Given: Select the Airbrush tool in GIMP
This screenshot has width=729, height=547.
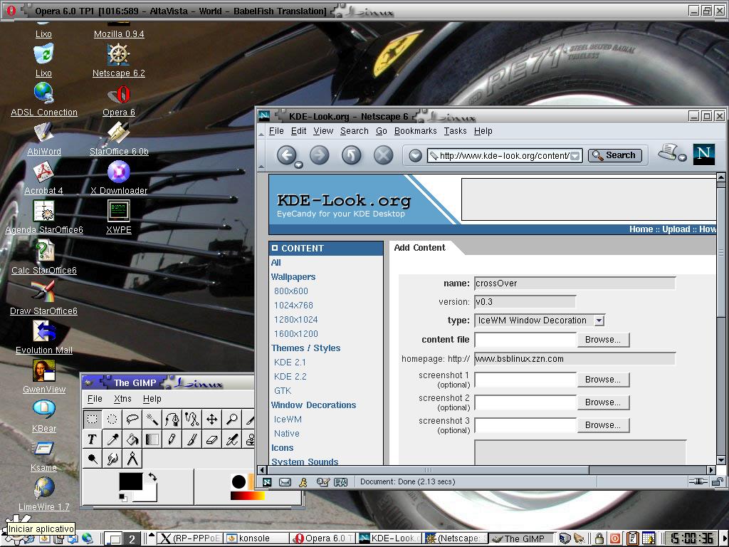Looking at the screenshot, I should click(232, 439).
